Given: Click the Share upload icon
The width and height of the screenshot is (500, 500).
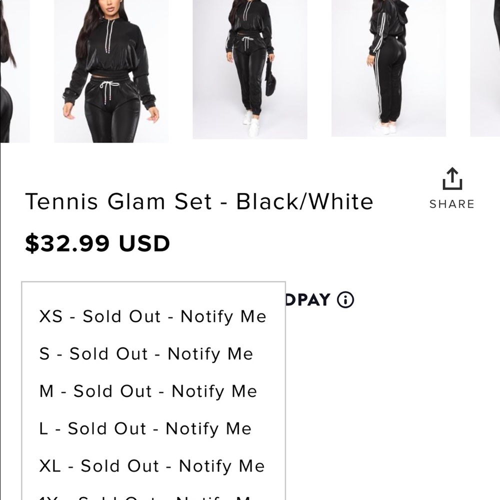Looking at the screenshot, I should [451, 178].
